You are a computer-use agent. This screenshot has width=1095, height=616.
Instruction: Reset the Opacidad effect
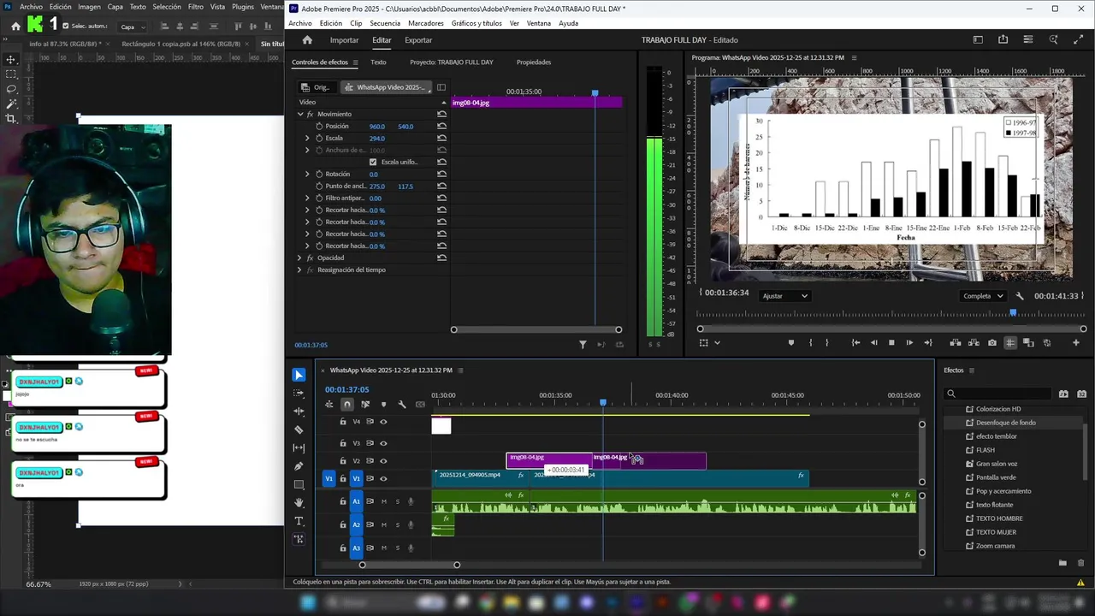pos(441,258)
